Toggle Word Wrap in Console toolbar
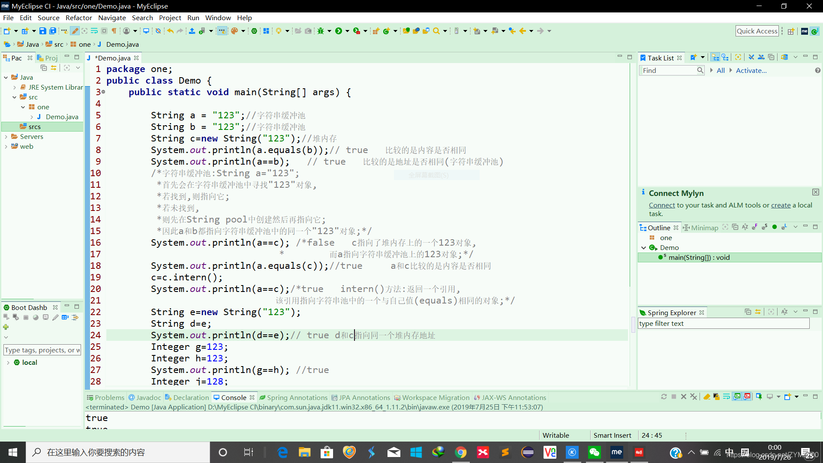823x463 pixels. click(727, 397)
